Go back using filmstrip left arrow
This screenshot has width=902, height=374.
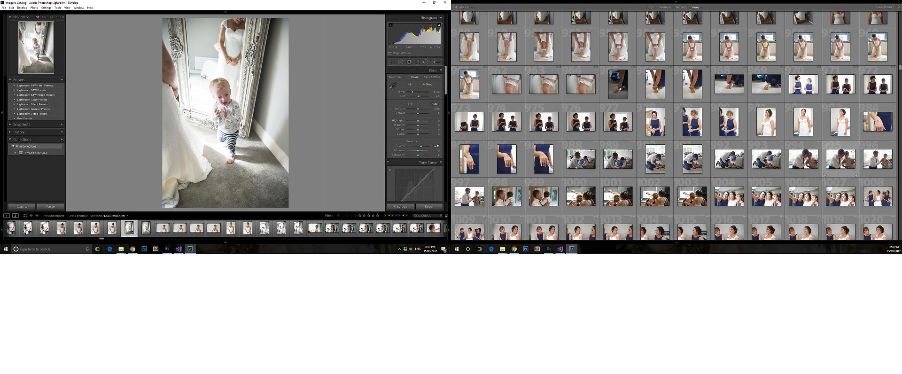click(31, 216)
